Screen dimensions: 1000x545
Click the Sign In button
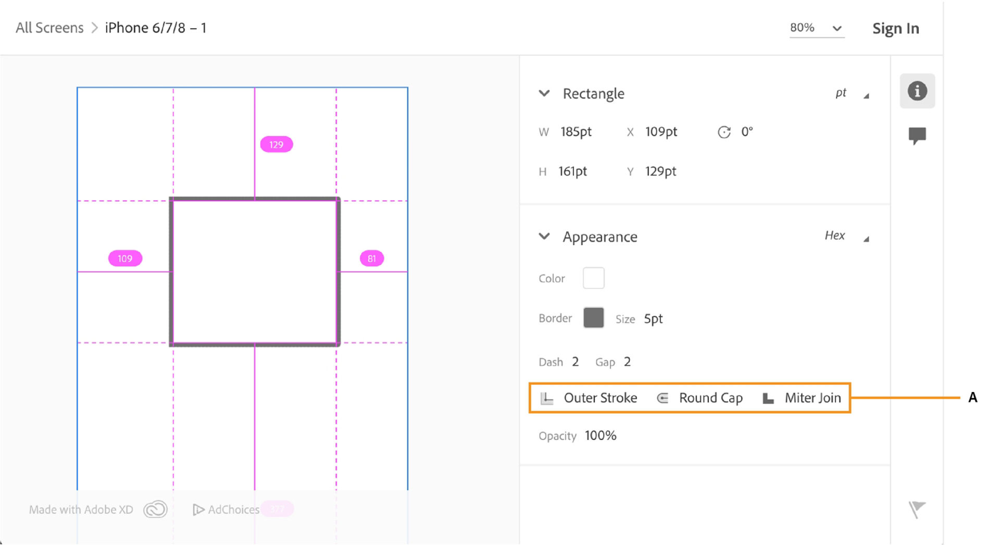(895, 28)
